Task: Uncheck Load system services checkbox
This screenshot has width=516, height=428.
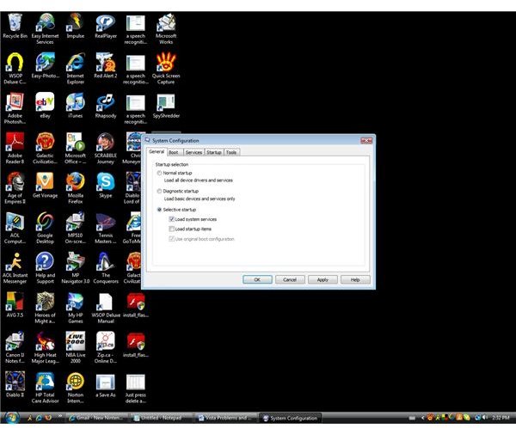Action: (x=171, y=219)
